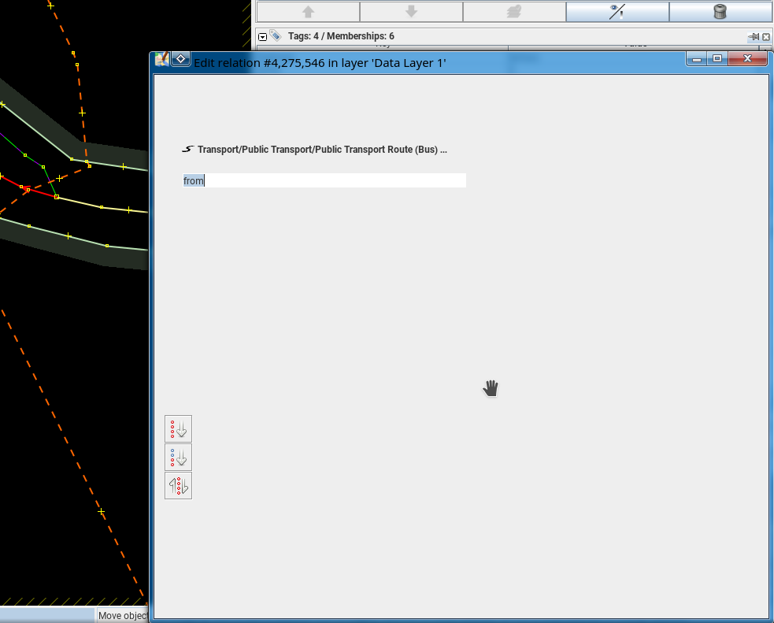Toggle the sticky pin on the Tags panel

click(x=753, y=36)
